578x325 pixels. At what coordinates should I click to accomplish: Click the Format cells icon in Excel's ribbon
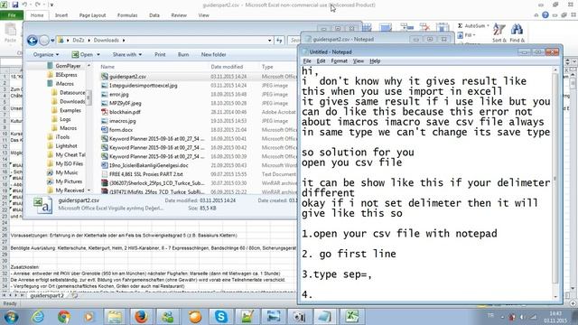pos(443,27)
